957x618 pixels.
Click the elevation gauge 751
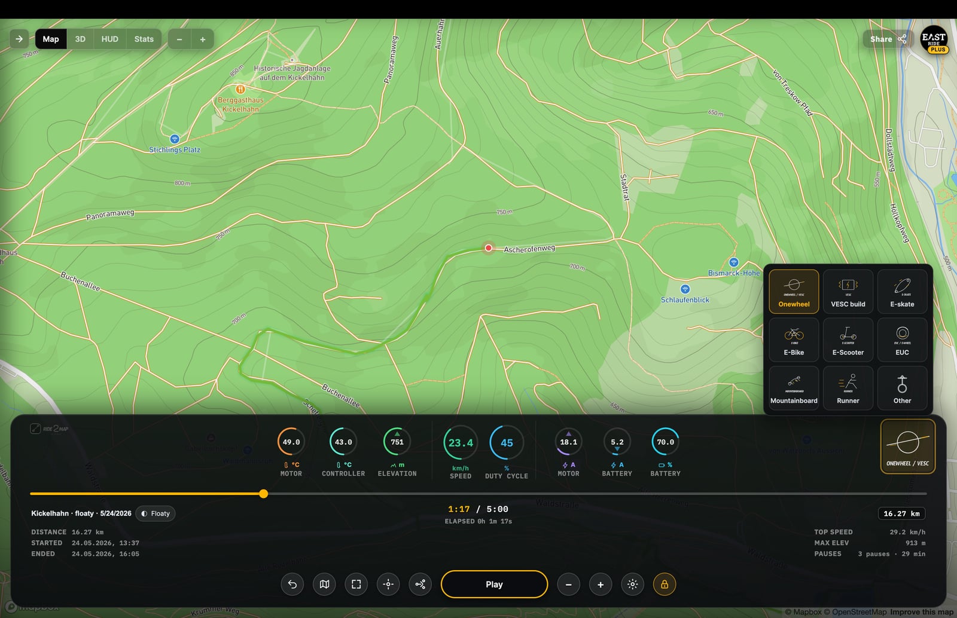[397, 442]
